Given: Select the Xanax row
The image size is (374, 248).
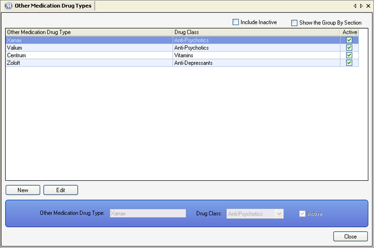Looking at the screenshot, I should (x=182, y=40).
